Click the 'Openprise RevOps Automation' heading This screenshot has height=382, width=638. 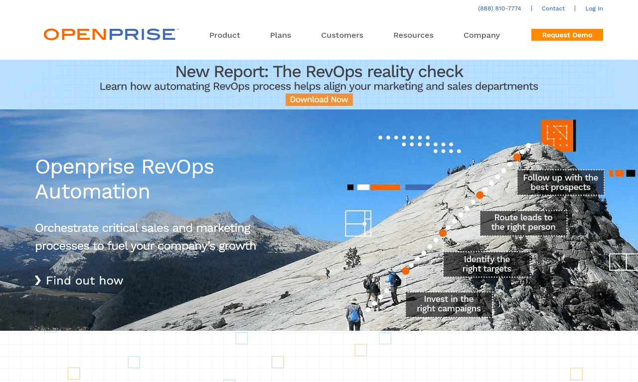click(125, 179)
